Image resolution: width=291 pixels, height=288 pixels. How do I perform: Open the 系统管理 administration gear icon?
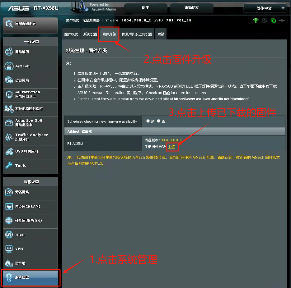click(9, 277)
